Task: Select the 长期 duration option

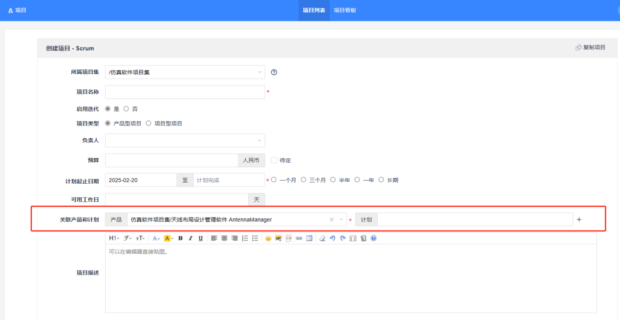Action: 382,180
